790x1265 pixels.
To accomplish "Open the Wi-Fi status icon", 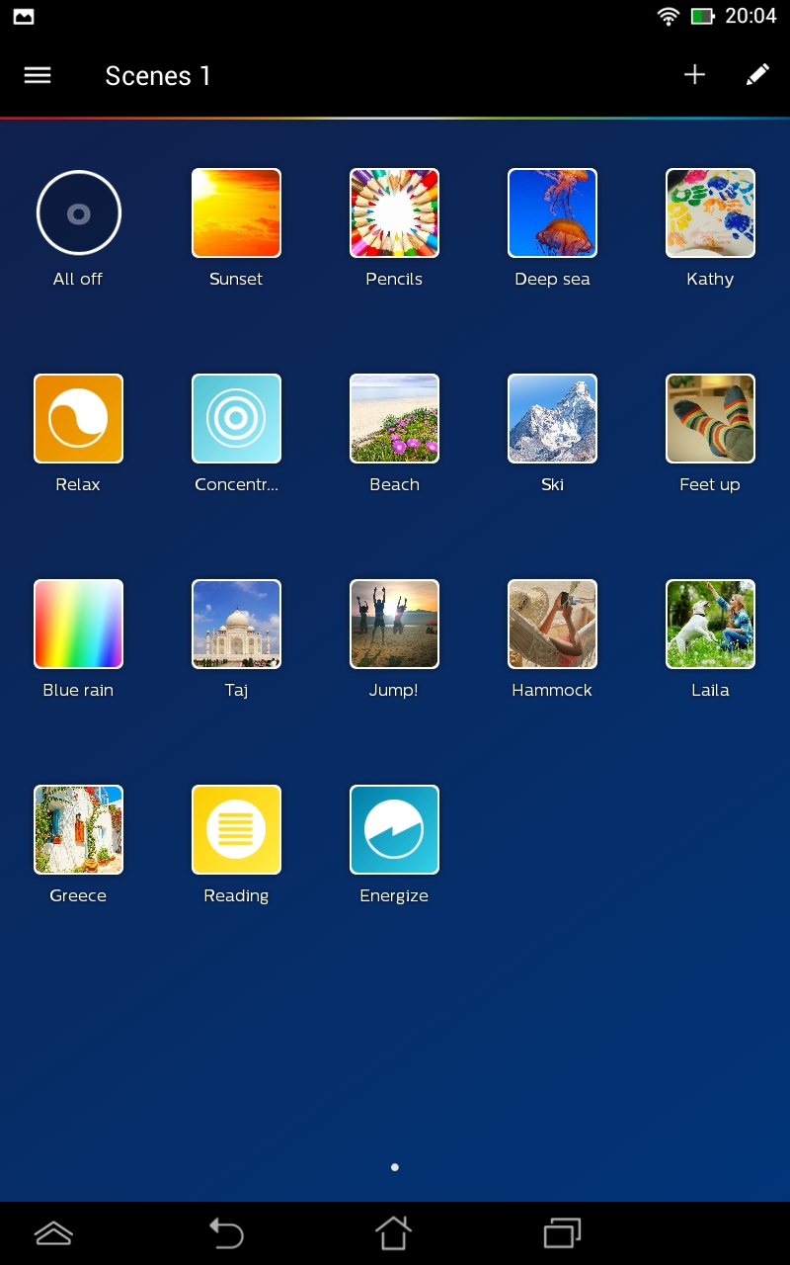I will (669, 16).
